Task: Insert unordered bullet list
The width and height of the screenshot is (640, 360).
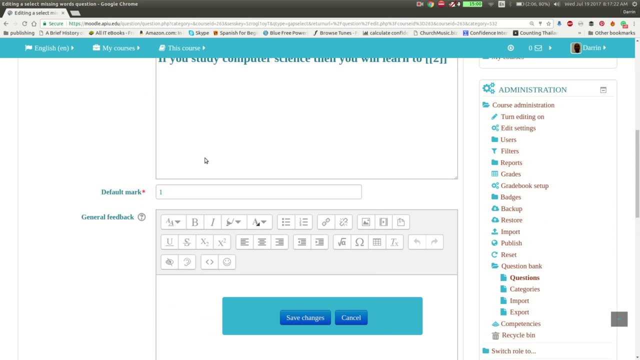Action: click(x=286, y=222)
